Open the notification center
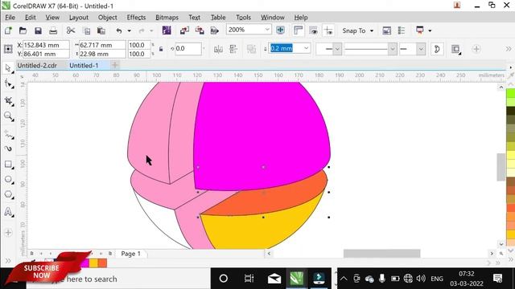 coord(498,279)
